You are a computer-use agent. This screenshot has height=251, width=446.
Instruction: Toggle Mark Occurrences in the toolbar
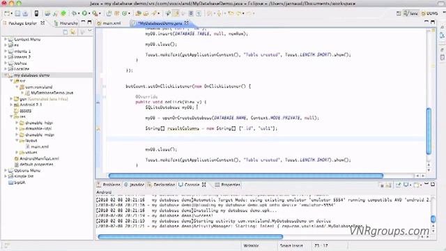click(176, 13)
